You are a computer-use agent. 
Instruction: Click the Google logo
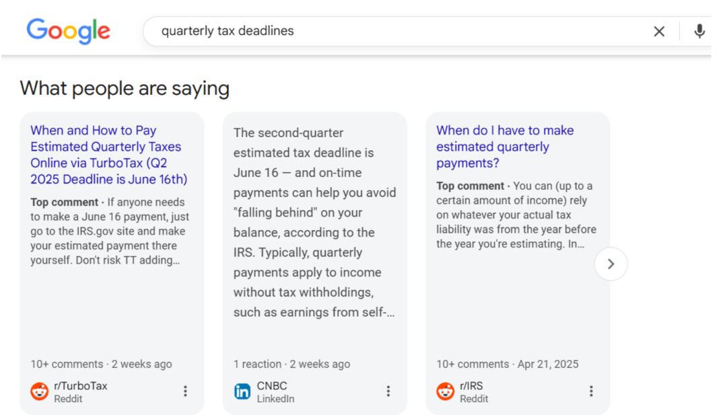(x=68, y=31)
